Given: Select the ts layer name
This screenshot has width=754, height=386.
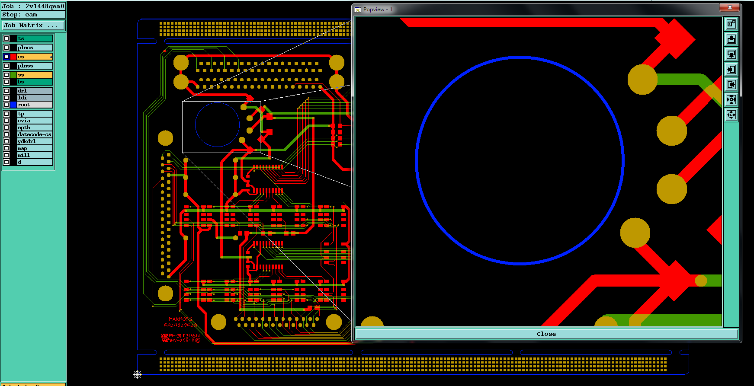Looking at the screenshot, I should [35, 38].
